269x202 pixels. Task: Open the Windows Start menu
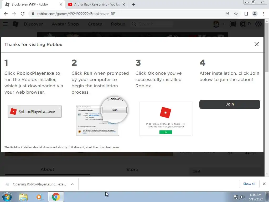7,197
